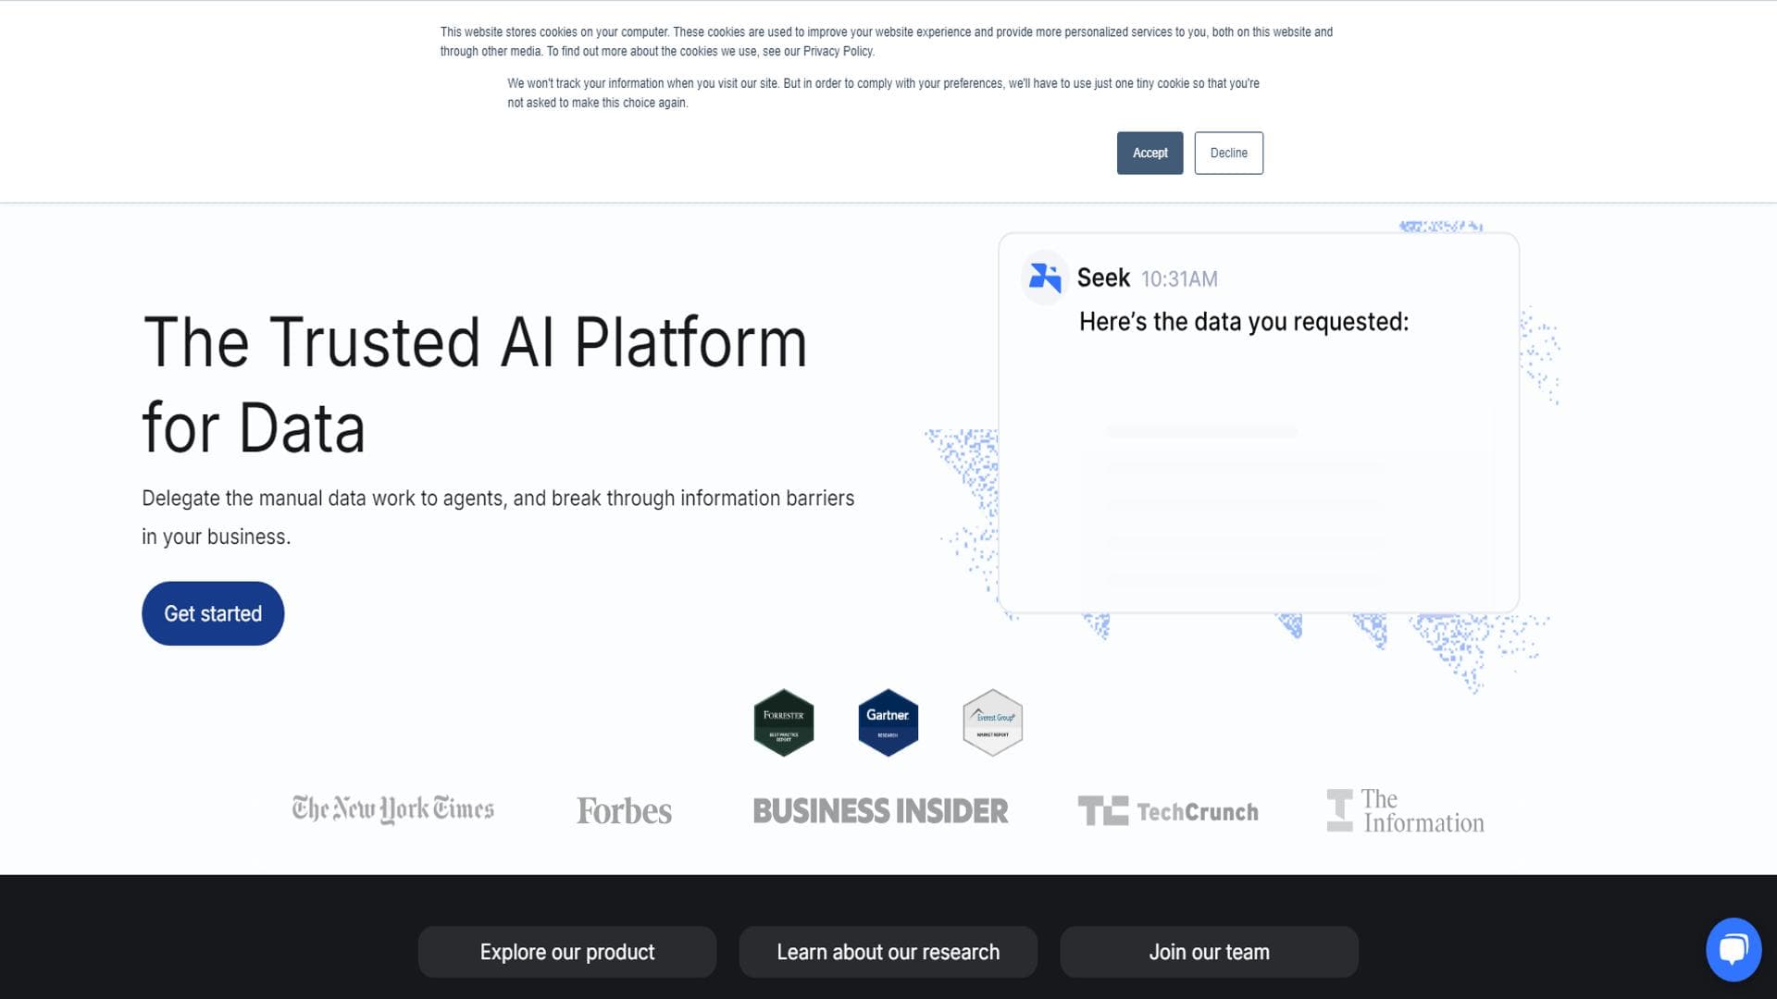The height and width of the screenshot is (999, 1777).
Task: Click the hero headline The Trusted AI Platform
Action: pyautogui.click(x=474, y=341)
